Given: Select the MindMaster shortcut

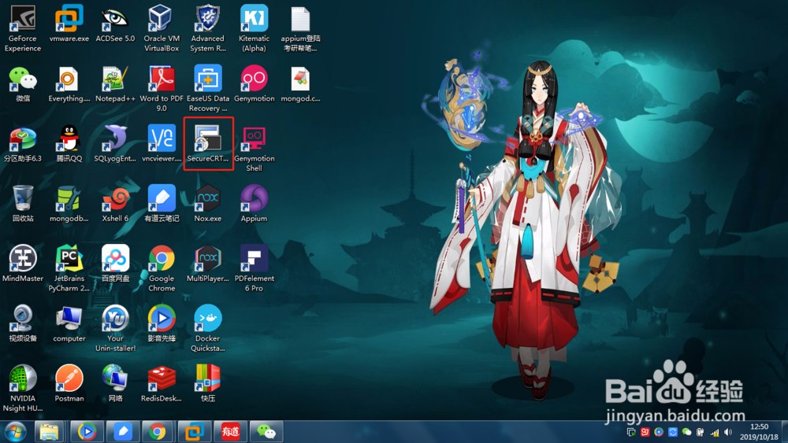Looking at the screenshot, I should click(x=23, y=264).
